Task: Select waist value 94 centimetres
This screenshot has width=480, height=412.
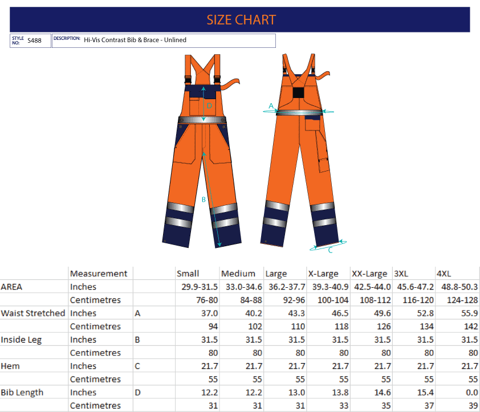Action: pyautogui.click(x=213, y=327)
